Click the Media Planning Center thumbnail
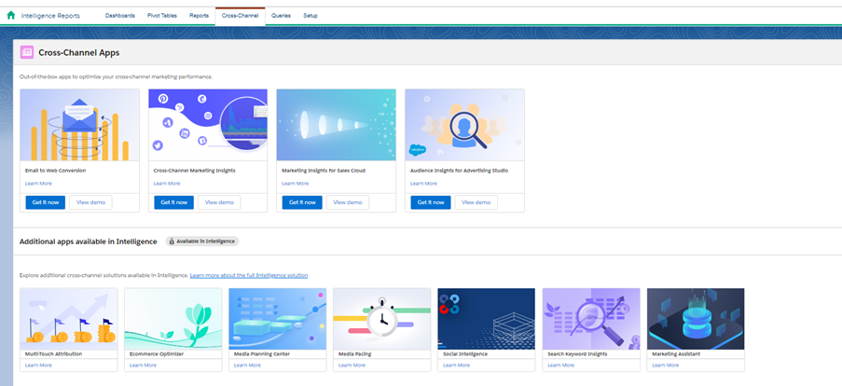Screen dimensions: 842x386 tap(278, 319)
